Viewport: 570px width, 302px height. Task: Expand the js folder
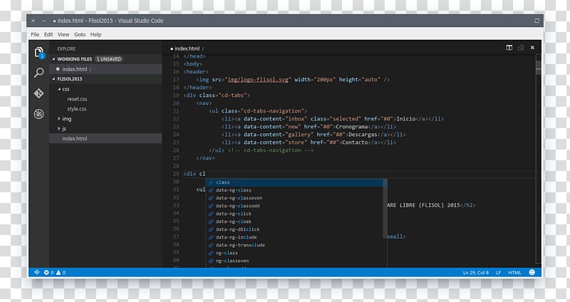tap(59, 128)
